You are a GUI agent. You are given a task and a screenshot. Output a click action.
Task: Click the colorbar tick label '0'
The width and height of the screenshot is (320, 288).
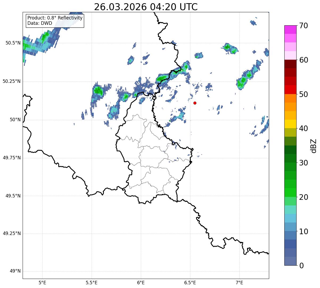[x=301, y=266]
